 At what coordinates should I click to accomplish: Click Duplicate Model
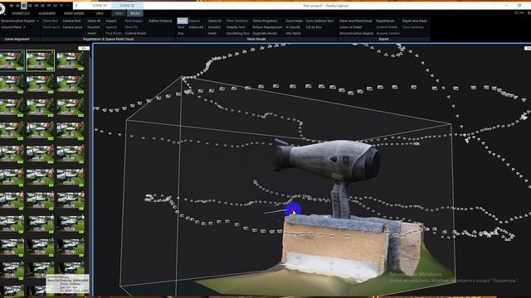pyautogui.click(x=265, y=33)
